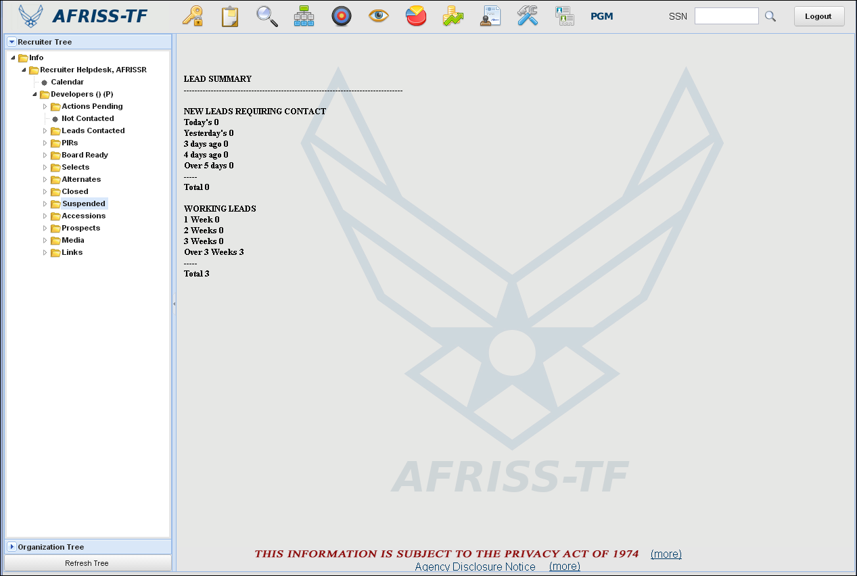Click the PGM toolbar item
857x576 pixels.
click(x=602, y=16)
